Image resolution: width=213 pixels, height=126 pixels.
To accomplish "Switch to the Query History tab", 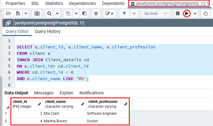I will point(47,31).
